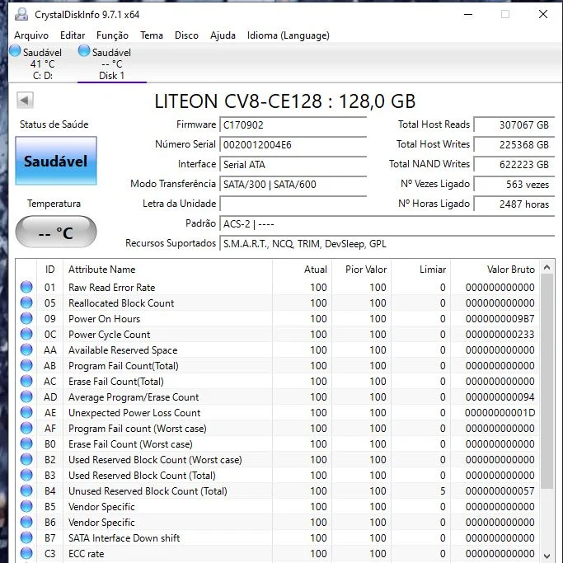Click status orb of Power On Hours row
The image size is (563, 563).
[x=26, y=318]
